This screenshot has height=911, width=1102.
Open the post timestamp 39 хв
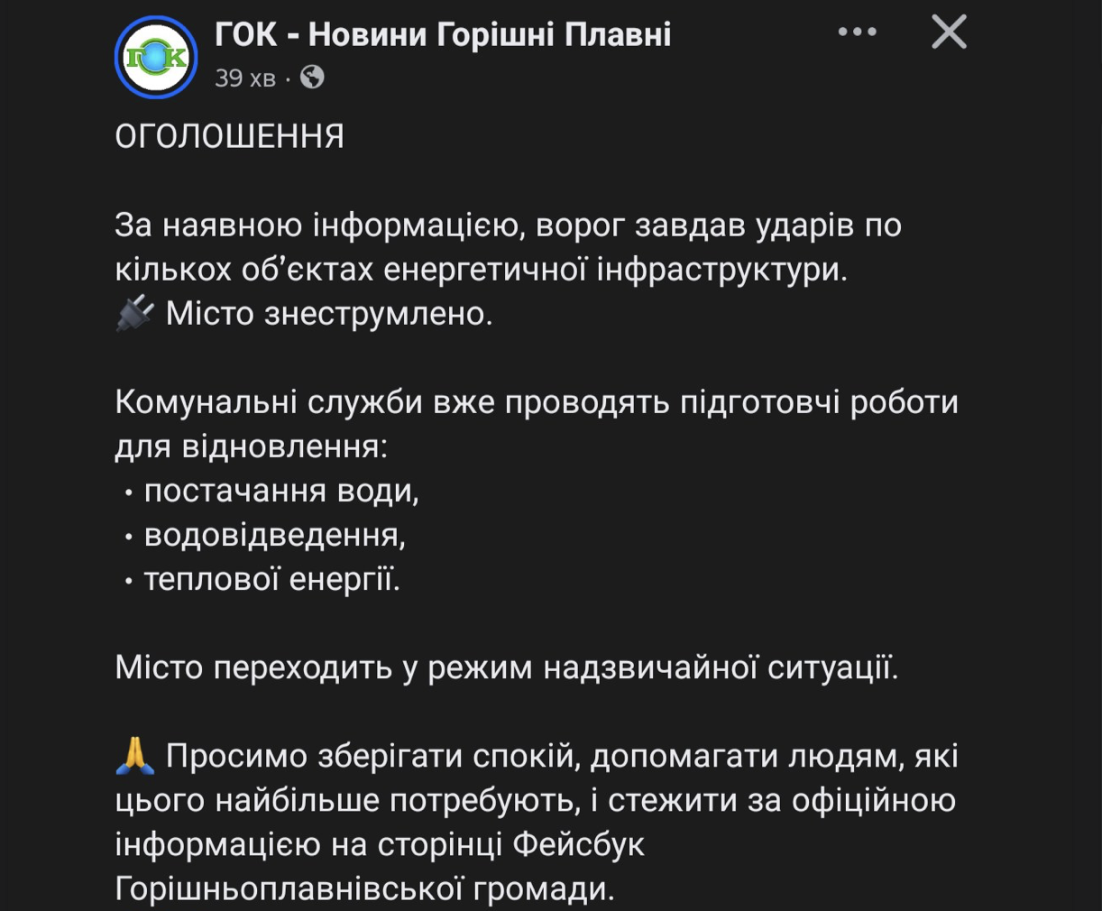[244, 78]
